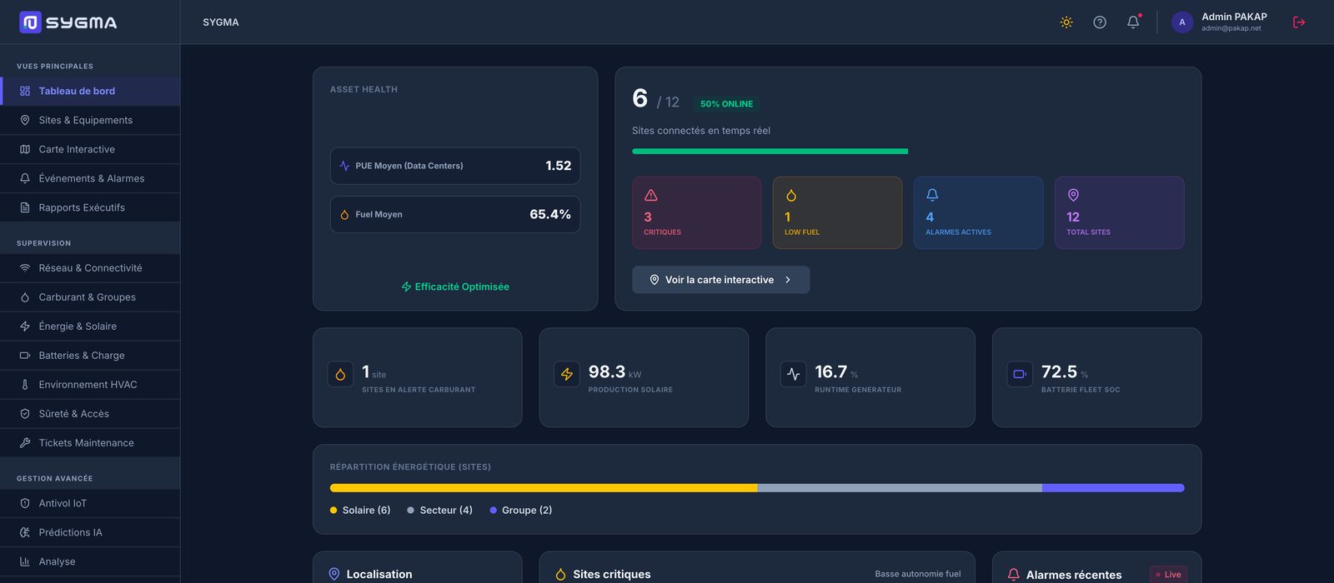Click PUE Moyen (Data Centers) row
This screenshot has width=1334, height=583.
pos(455,166)
